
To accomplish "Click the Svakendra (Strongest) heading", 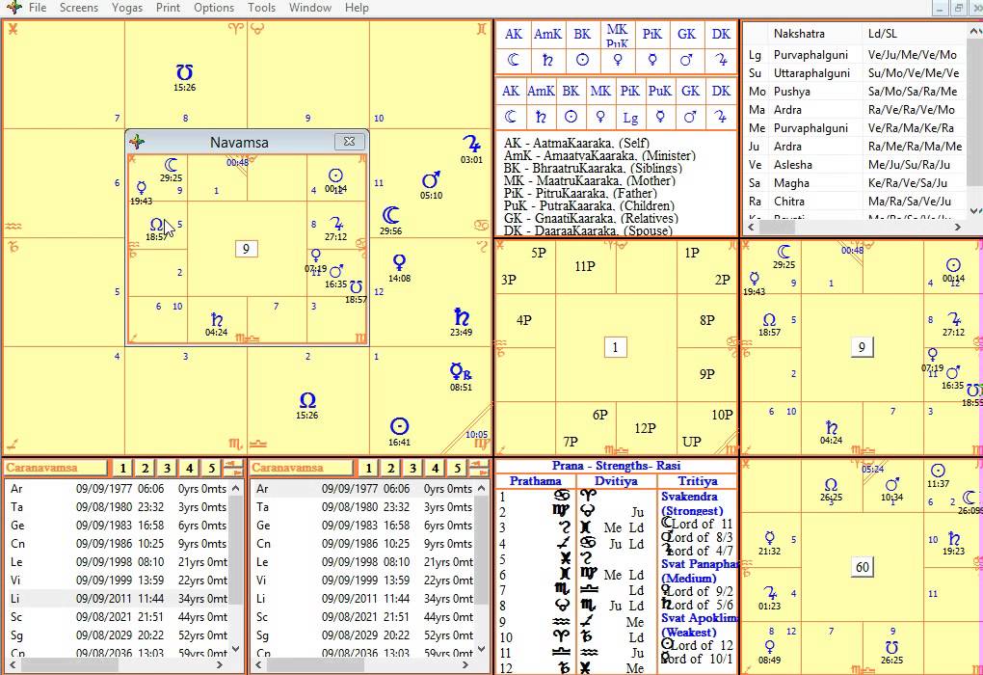I will coord(692,503).
